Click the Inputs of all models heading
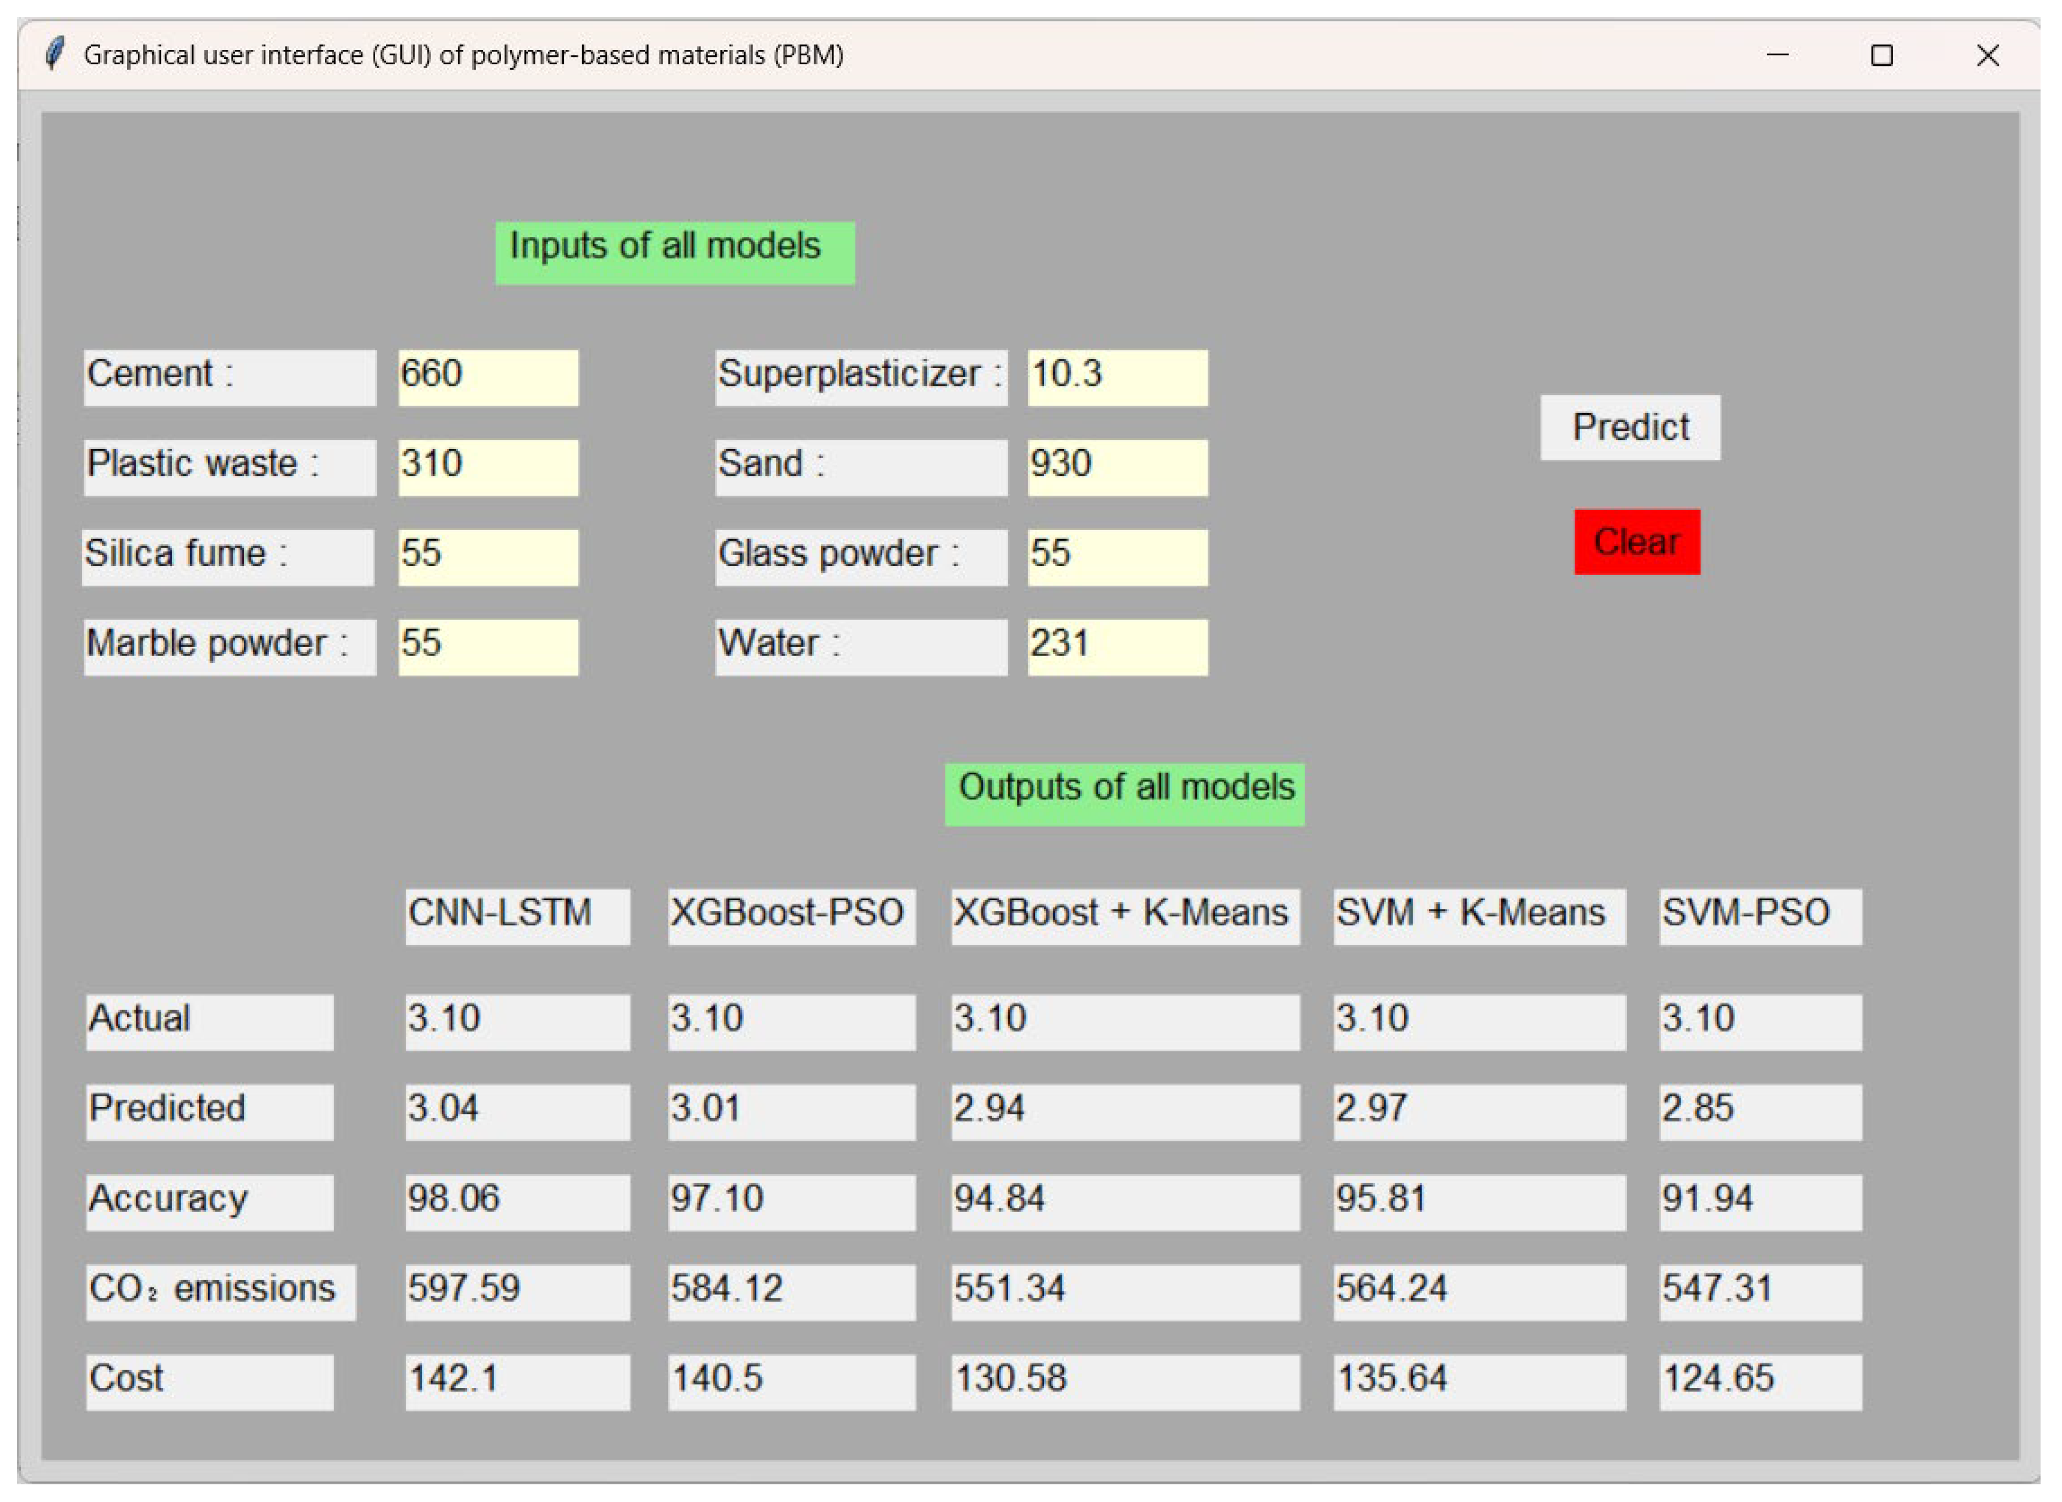This screenshot has height=1502, width=2062. point(675,253)
